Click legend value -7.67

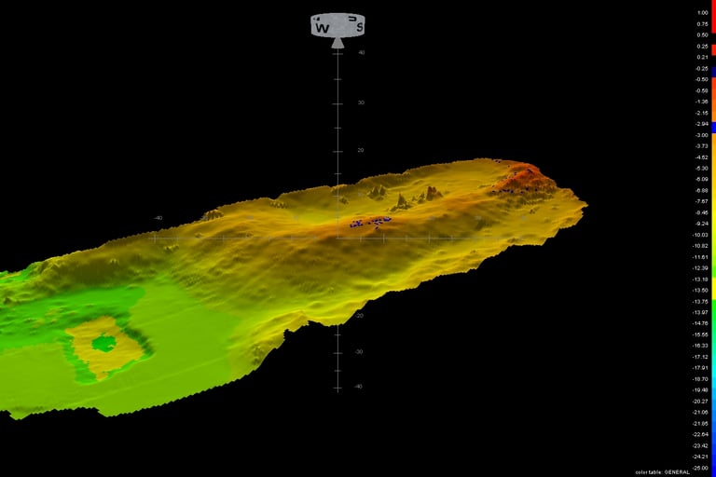[702, 202]
